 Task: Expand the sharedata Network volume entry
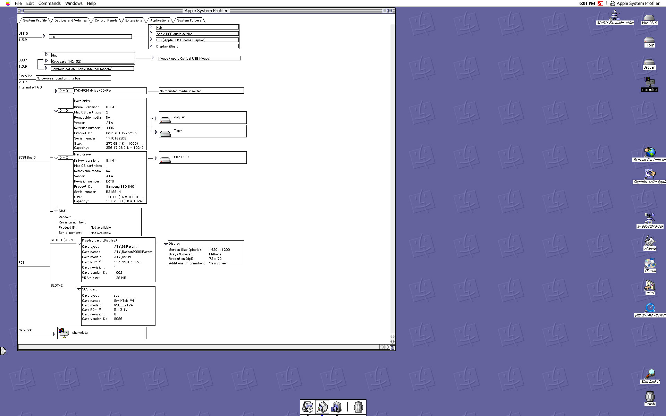click(54, 334)
